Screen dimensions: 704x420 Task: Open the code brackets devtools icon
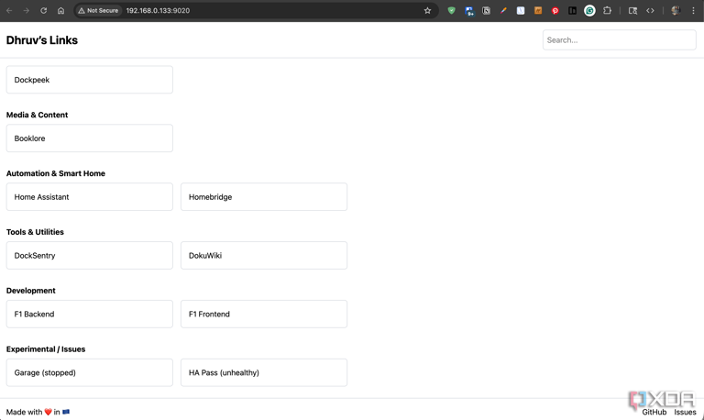pos(650,11)
